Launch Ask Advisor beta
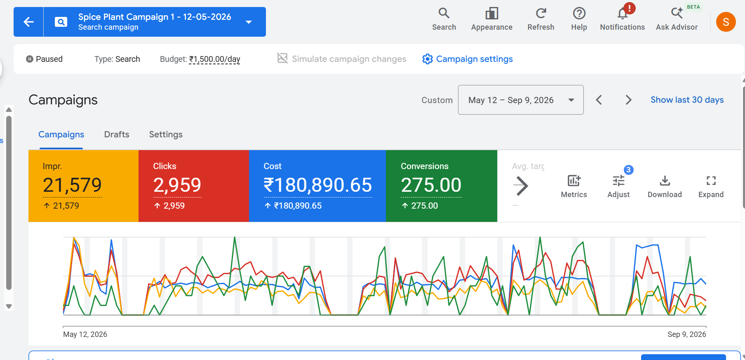745x360 pixels. pos(677,19)
